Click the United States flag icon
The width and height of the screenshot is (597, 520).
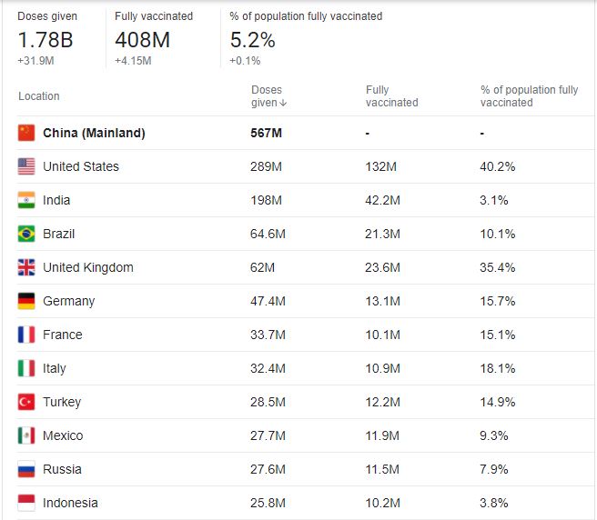pyautogui.click(x=26, y=166)
